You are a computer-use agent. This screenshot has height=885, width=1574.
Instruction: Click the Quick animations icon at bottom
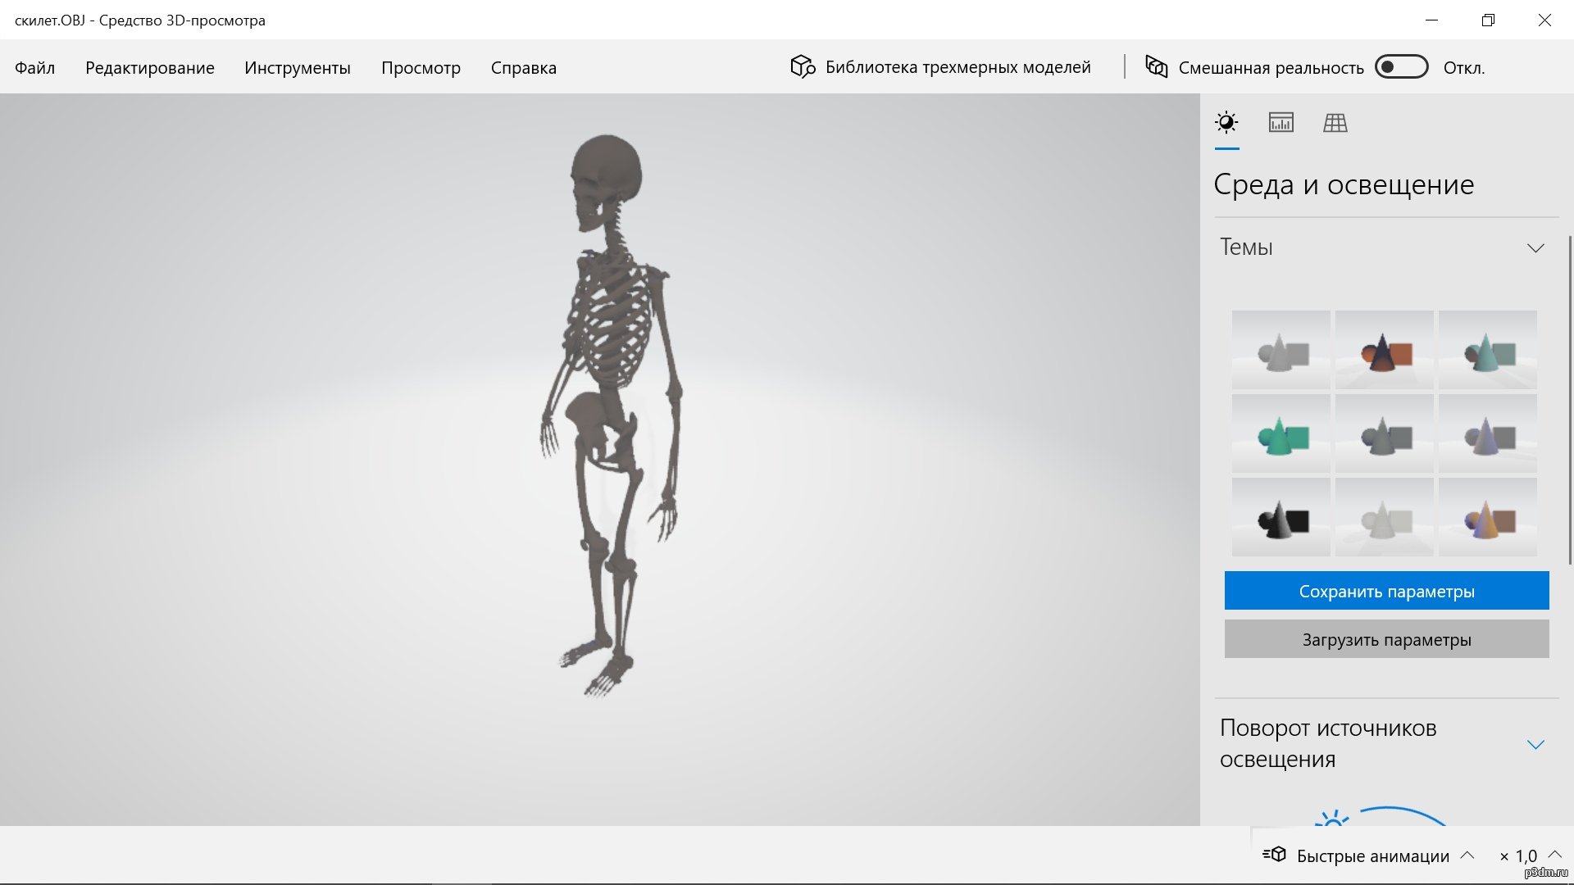click(1274, 855)
